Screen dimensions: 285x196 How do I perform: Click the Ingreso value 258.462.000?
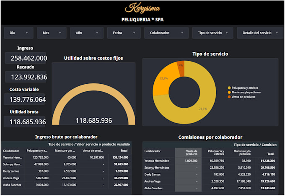coord(29,58)
